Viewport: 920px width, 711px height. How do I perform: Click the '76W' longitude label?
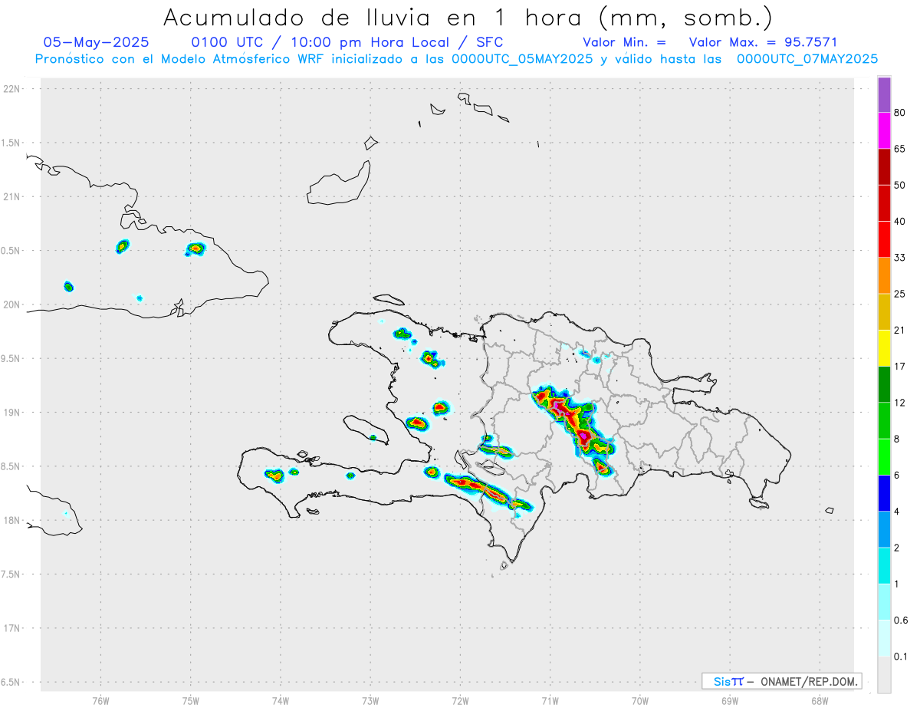pos(100,700)
